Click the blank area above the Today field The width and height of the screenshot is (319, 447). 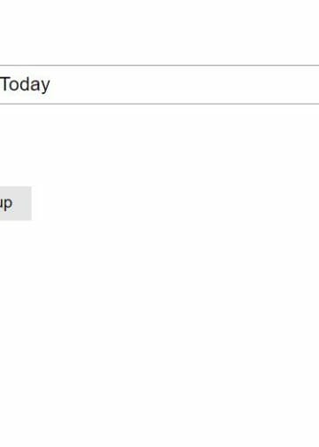[x=159, y=32]
